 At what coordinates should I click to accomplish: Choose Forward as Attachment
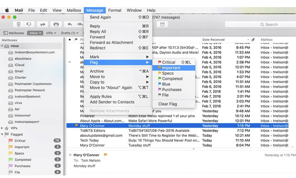pos(118,43)
